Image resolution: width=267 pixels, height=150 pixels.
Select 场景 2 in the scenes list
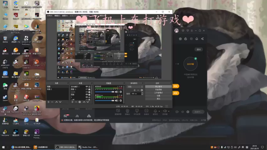[57, 89]
